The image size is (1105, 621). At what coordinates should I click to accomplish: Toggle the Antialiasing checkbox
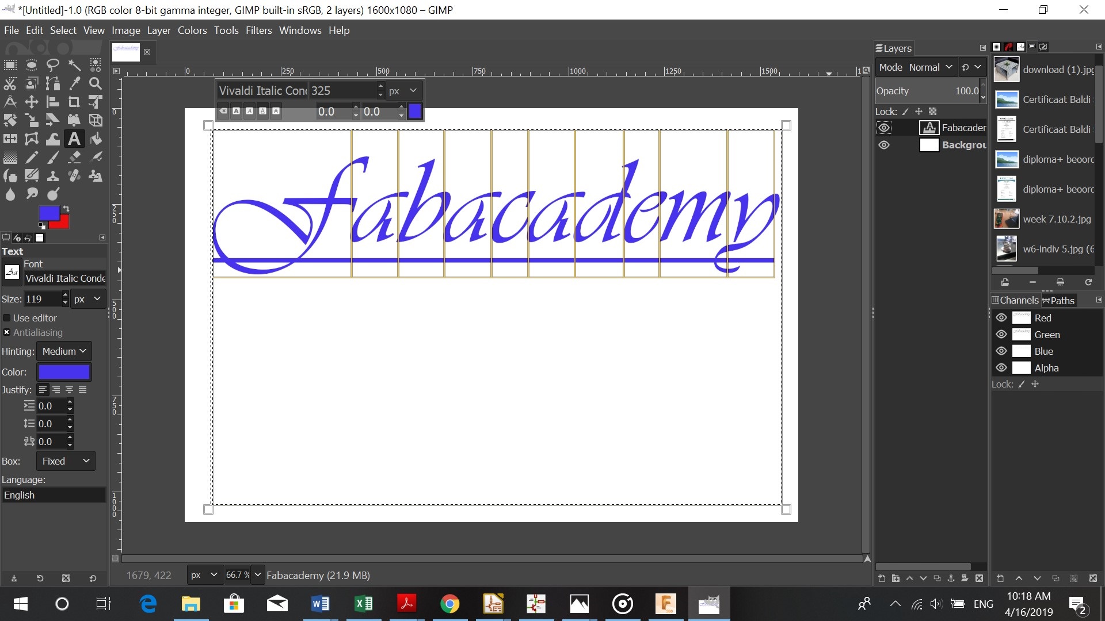tap(7, 332)
